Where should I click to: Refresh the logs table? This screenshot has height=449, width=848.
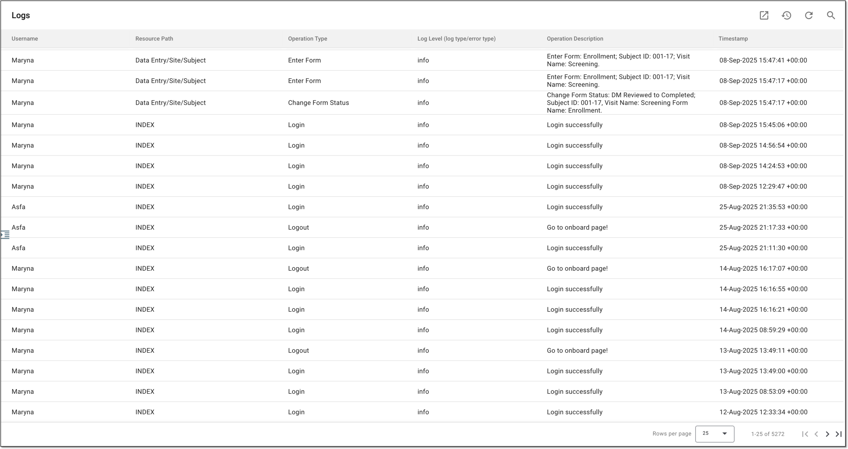tap(809, 15)
